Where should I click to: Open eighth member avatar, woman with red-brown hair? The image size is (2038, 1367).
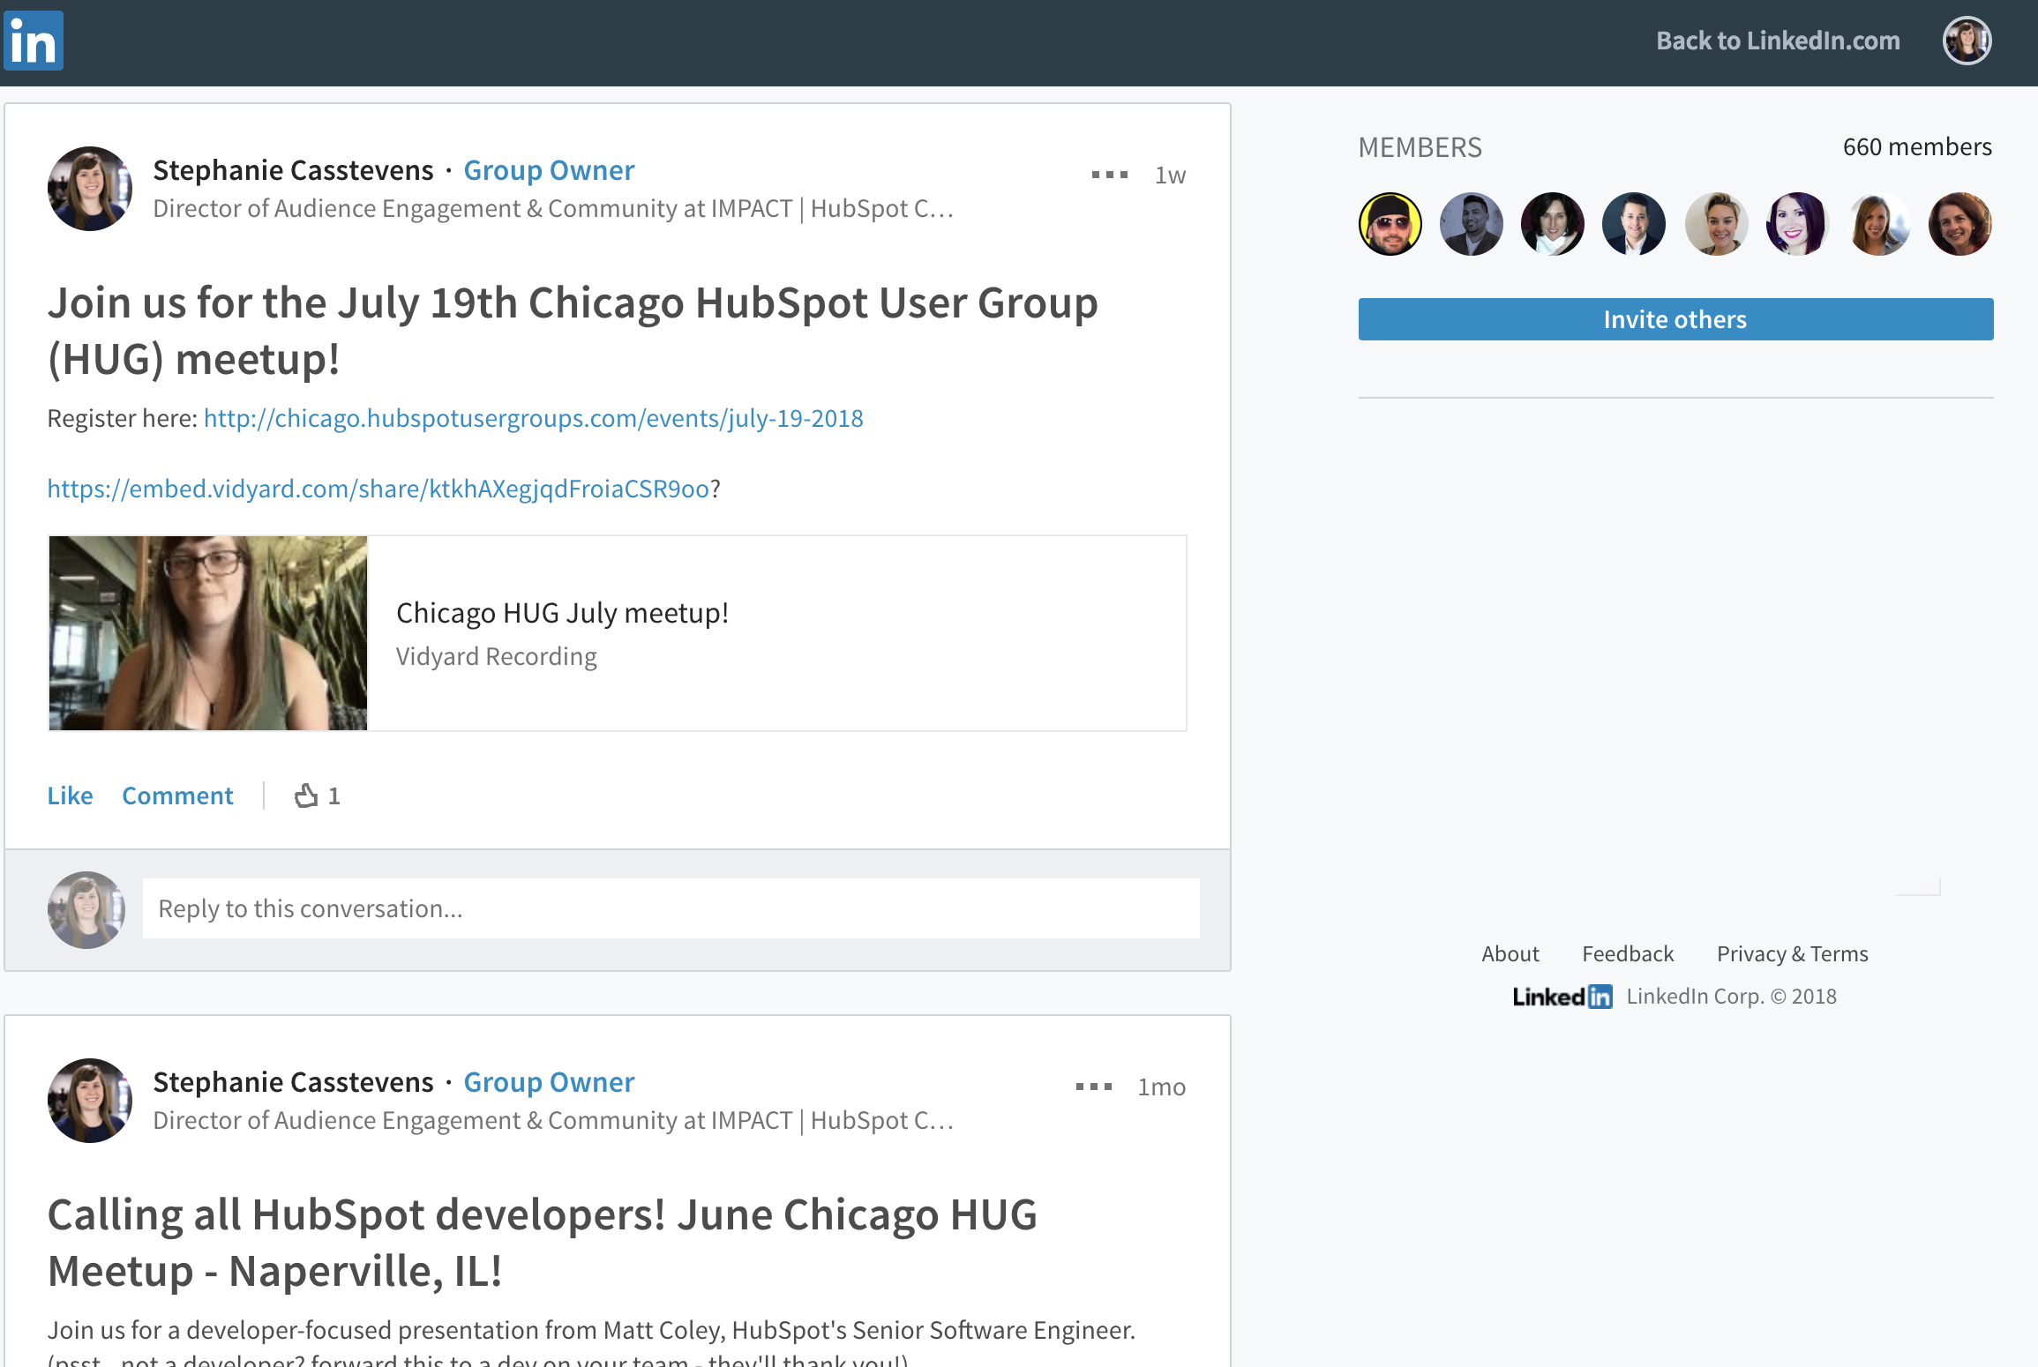coord(1960,224)
